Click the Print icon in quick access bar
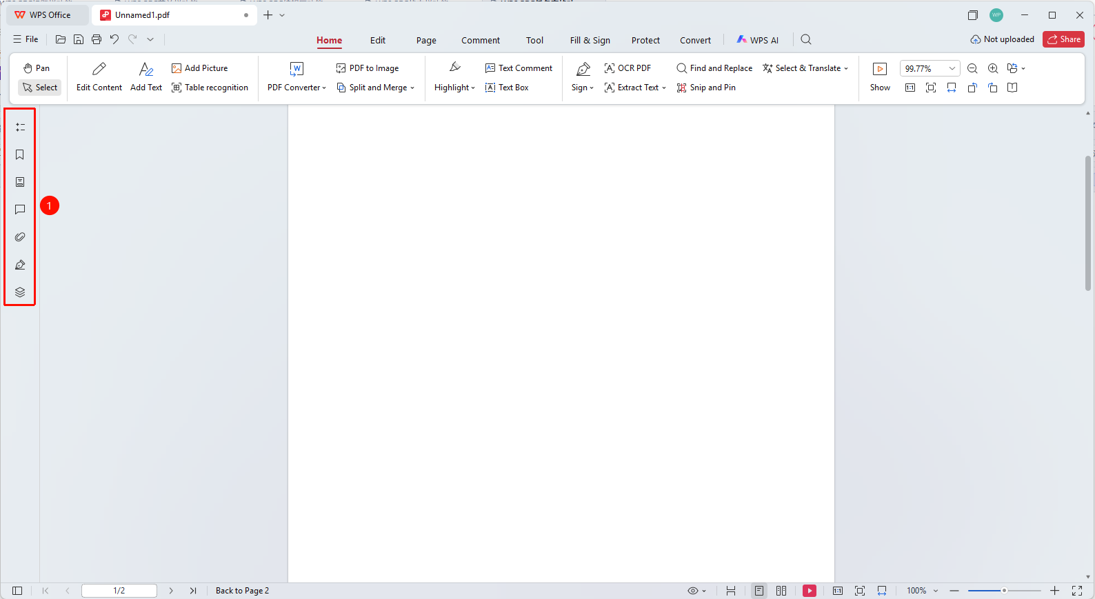Viewport: 1095px width, 599px height. (97, 39)
